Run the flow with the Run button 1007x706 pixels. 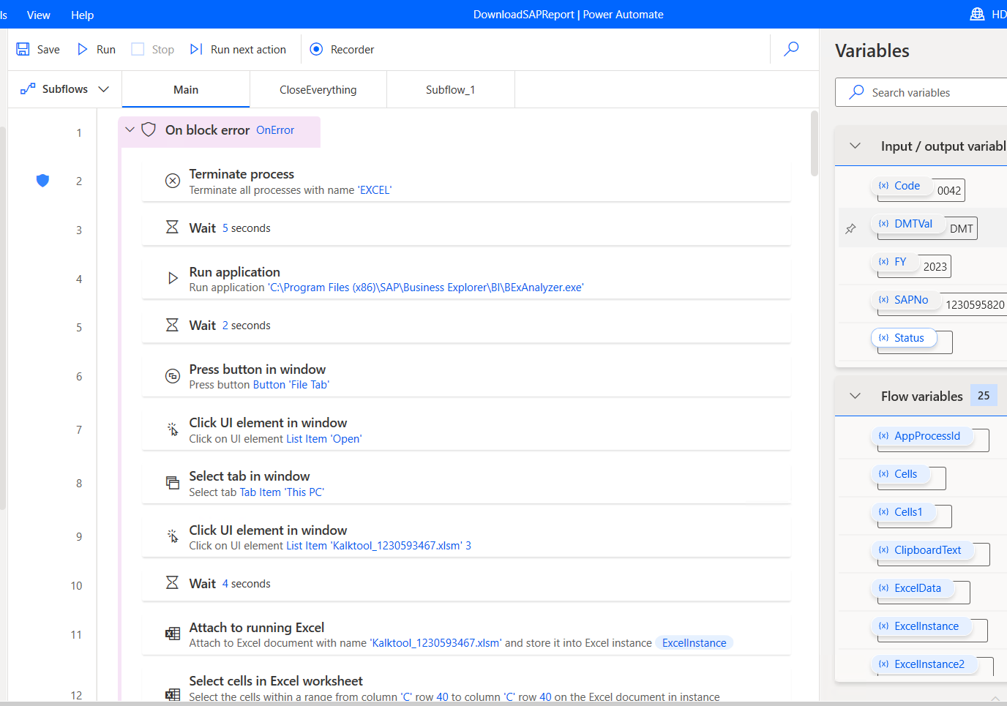tap(97, 49)
